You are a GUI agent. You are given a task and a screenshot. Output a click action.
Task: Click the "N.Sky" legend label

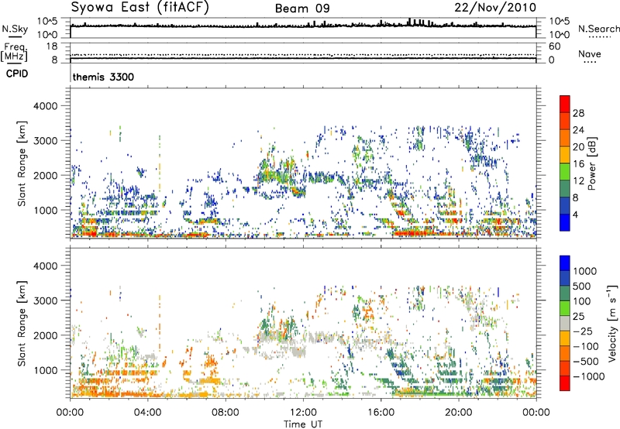(x=15, y=29)
